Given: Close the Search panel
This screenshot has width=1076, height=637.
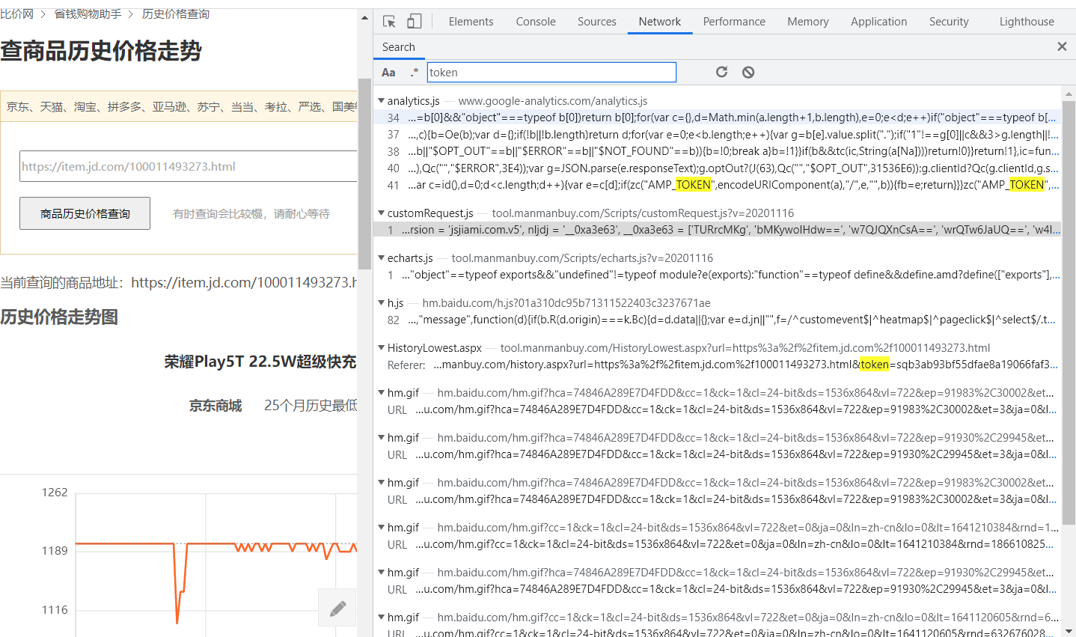Looking at the screenshot, I should (x=1062, y=46).
